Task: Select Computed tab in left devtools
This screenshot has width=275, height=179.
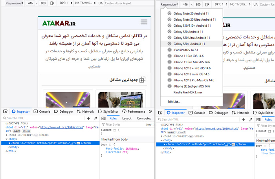Action: (x=144, y=118)
